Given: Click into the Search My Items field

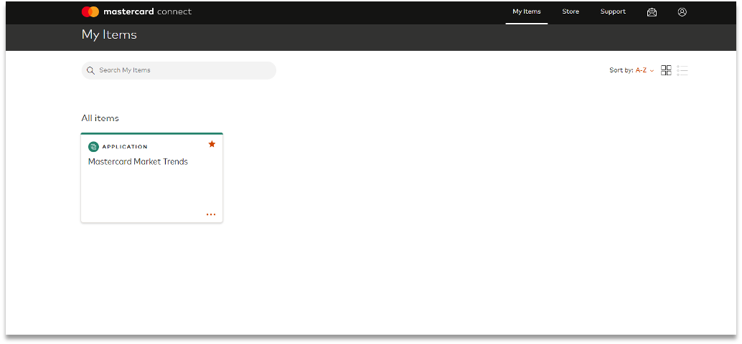Looking at the screenshot, I should 183,70.
